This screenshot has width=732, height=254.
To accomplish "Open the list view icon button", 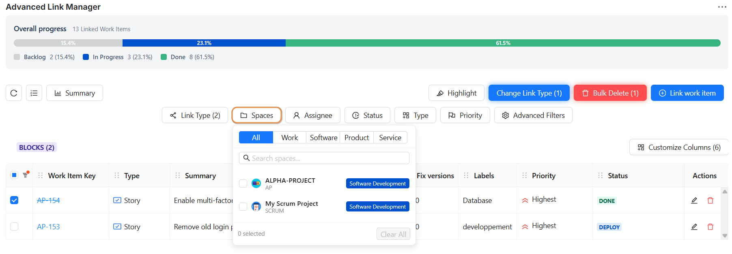I will 34,93.
